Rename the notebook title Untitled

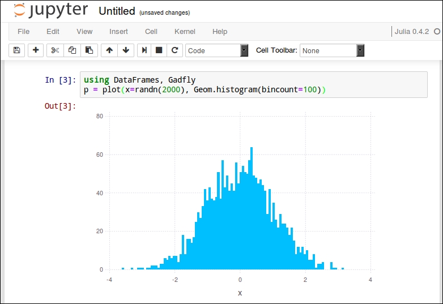click(x=117, y=11)
